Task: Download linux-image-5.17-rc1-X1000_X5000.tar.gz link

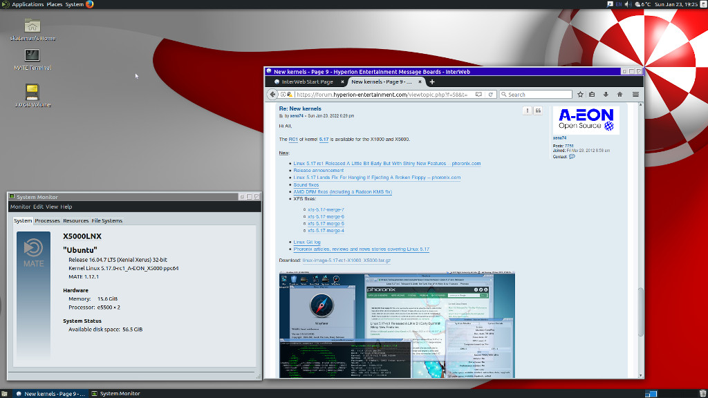Action: click(x=346, y=260)
